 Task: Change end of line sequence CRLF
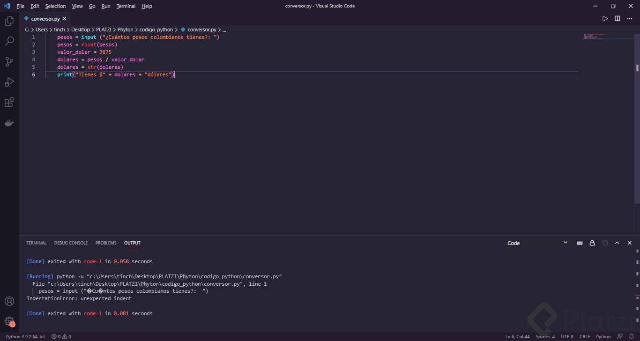tap(585, 336)
